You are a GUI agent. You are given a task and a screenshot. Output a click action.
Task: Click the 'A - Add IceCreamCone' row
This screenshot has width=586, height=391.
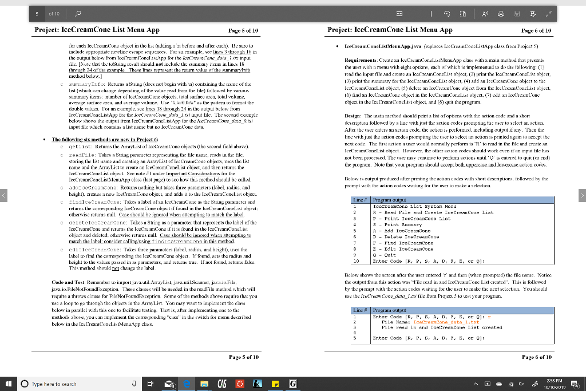tap(401, 231)
